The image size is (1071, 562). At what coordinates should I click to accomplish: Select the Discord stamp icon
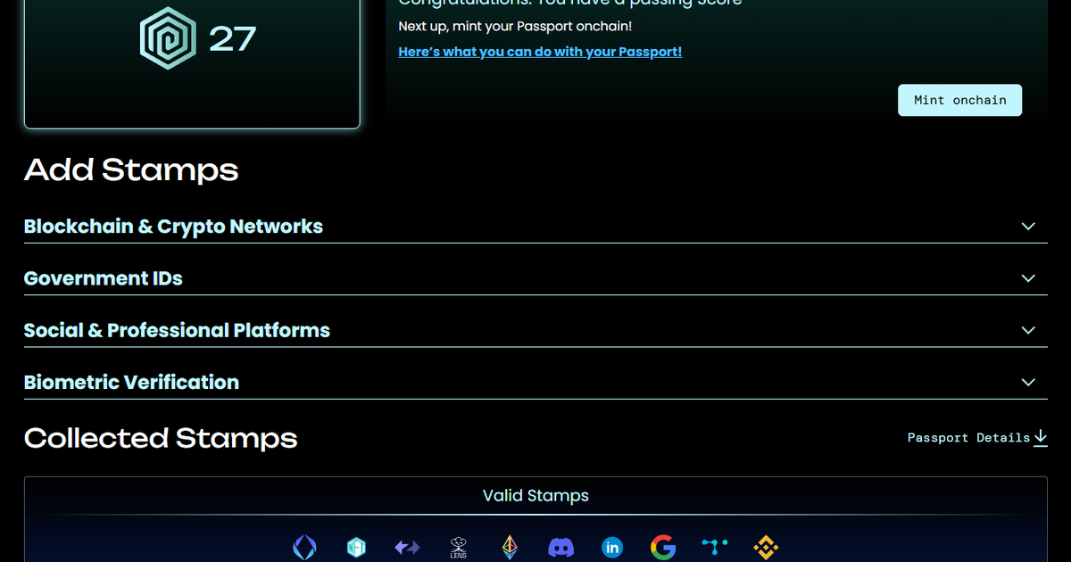tap(560, 548)
